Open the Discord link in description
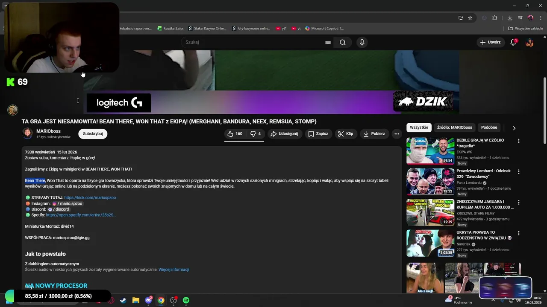This screenshot has width=547, height=307. point(58,209)
